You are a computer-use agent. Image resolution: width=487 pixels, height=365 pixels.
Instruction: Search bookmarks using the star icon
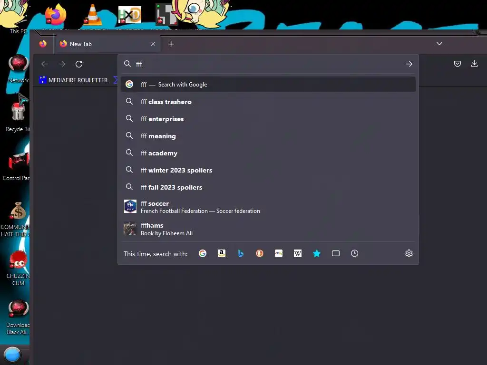[x=316, y=254]
